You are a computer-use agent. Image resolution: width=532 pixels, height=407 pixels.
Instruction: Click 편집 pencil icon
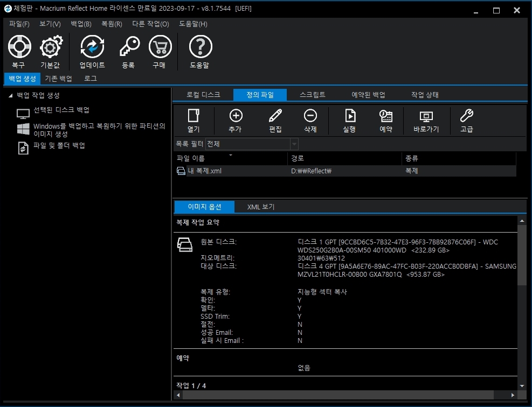coord(275,116)
